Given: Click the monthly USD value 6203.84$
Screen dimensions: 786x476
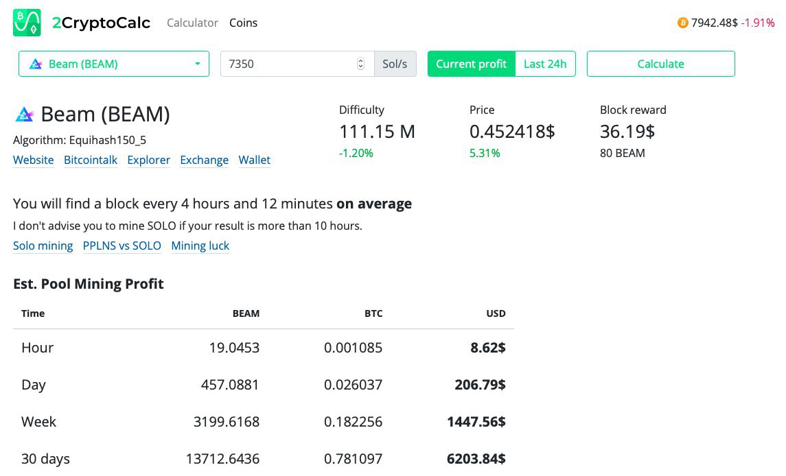Looking at the screenshot, I should (476, 459).
